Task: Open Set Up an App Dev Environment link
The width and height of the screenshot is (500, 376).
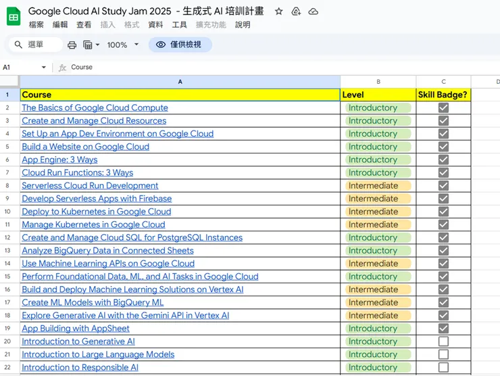Action: (x=118, y=134)
